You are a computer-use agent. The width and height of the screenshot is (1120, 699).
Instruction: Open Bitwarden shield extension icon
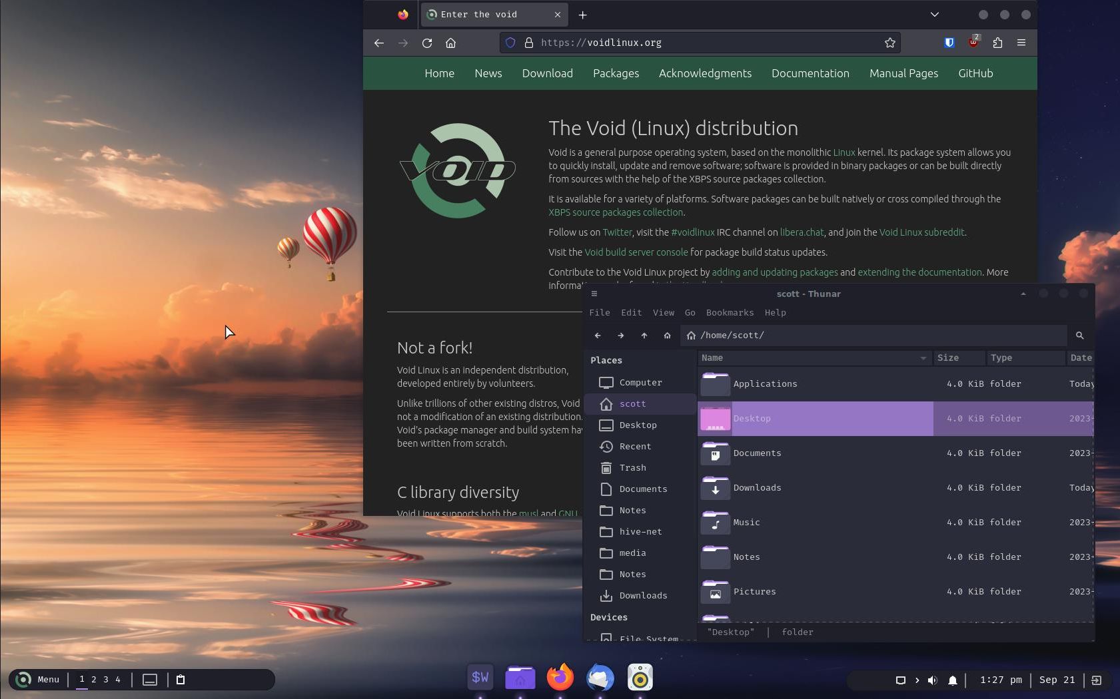(x=949, y=43)
